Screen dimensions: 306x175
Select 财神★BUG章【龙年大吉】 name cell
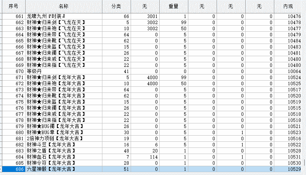click(x=64, y=133)
